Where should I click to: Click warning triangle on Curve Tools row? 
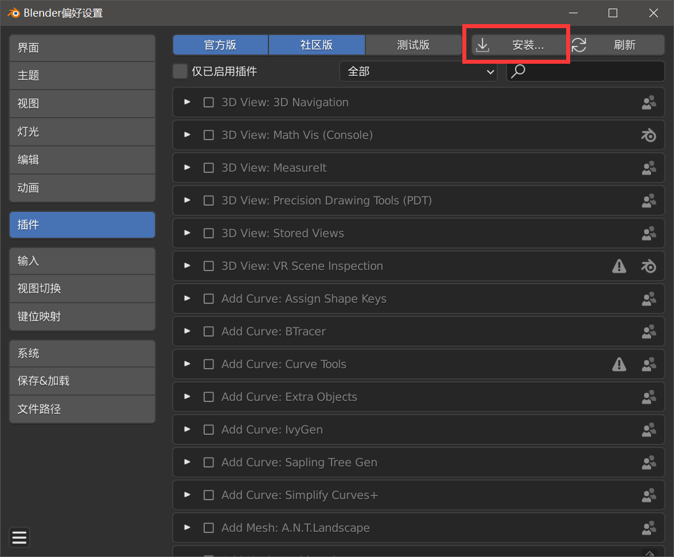pos(619,364)
